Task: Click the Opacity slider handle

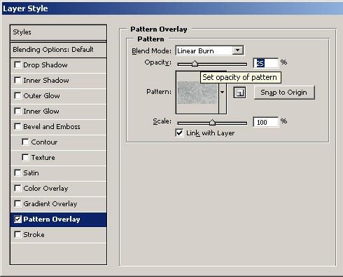Action: pyautogui.click(x=195, y=63)
